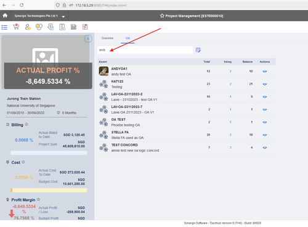The width and height of the screenshot is (308, 227).
Task: Click the Billing info icon
Action: tap(26, 125)
